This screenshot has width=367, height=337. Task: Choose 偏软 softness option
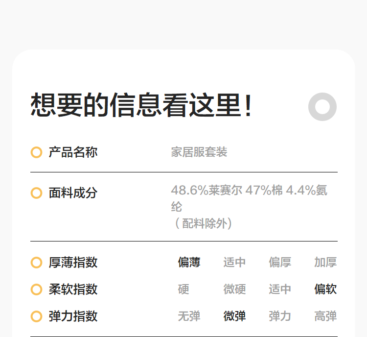pos(325,289)
